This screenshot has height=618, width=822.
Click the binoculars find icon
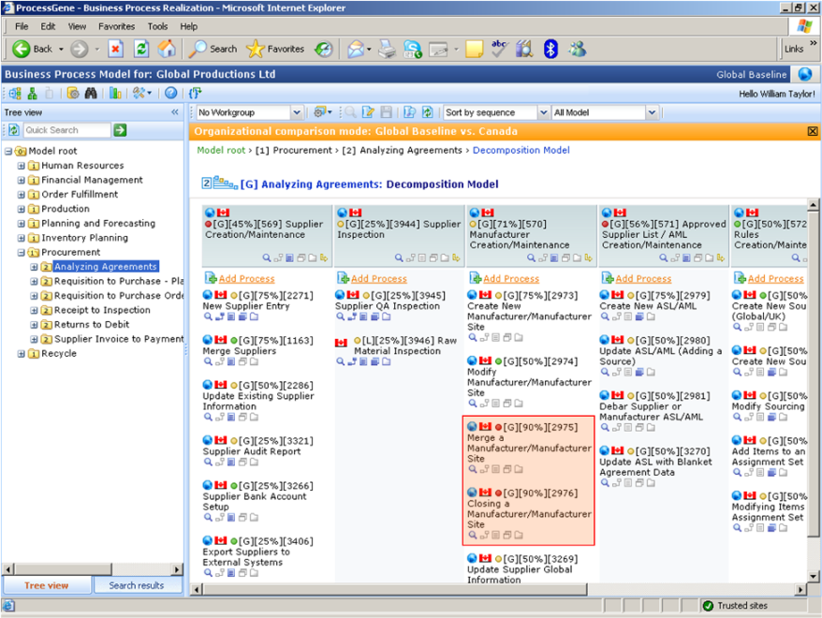pos(91,94)
